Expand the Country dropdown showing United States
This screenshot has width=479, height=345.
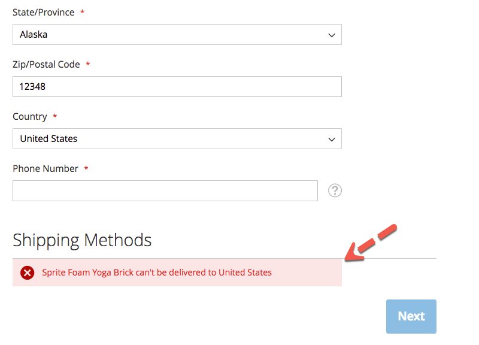tap(177, 139)
